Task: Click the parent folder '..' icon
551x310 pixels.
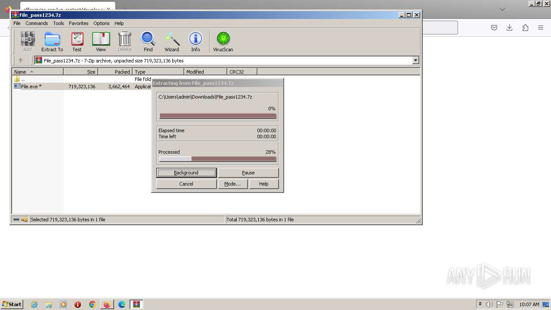Action: point(17,79)
